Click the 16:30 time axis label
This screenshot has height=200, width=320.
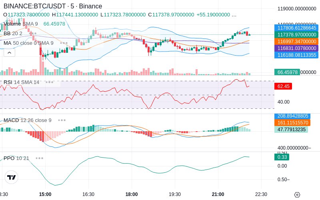(88, 194)
